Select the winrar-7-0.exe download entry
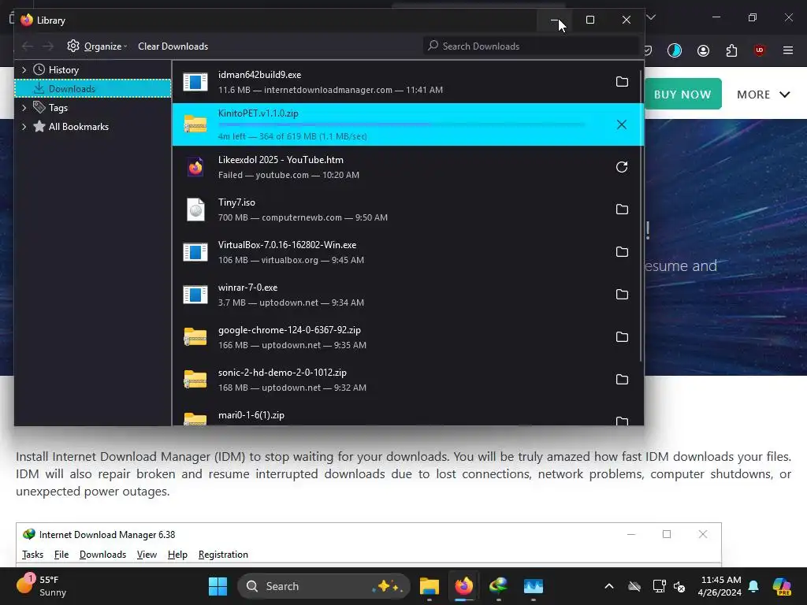 tap(407, 295)
